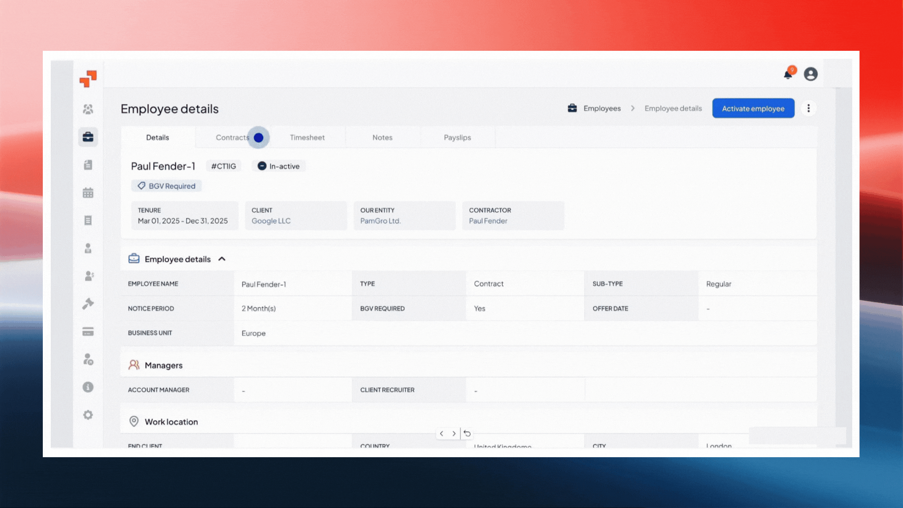Open the notifications bell icon
The height and width of the screenshot is (508, 903).
point(787,74)
